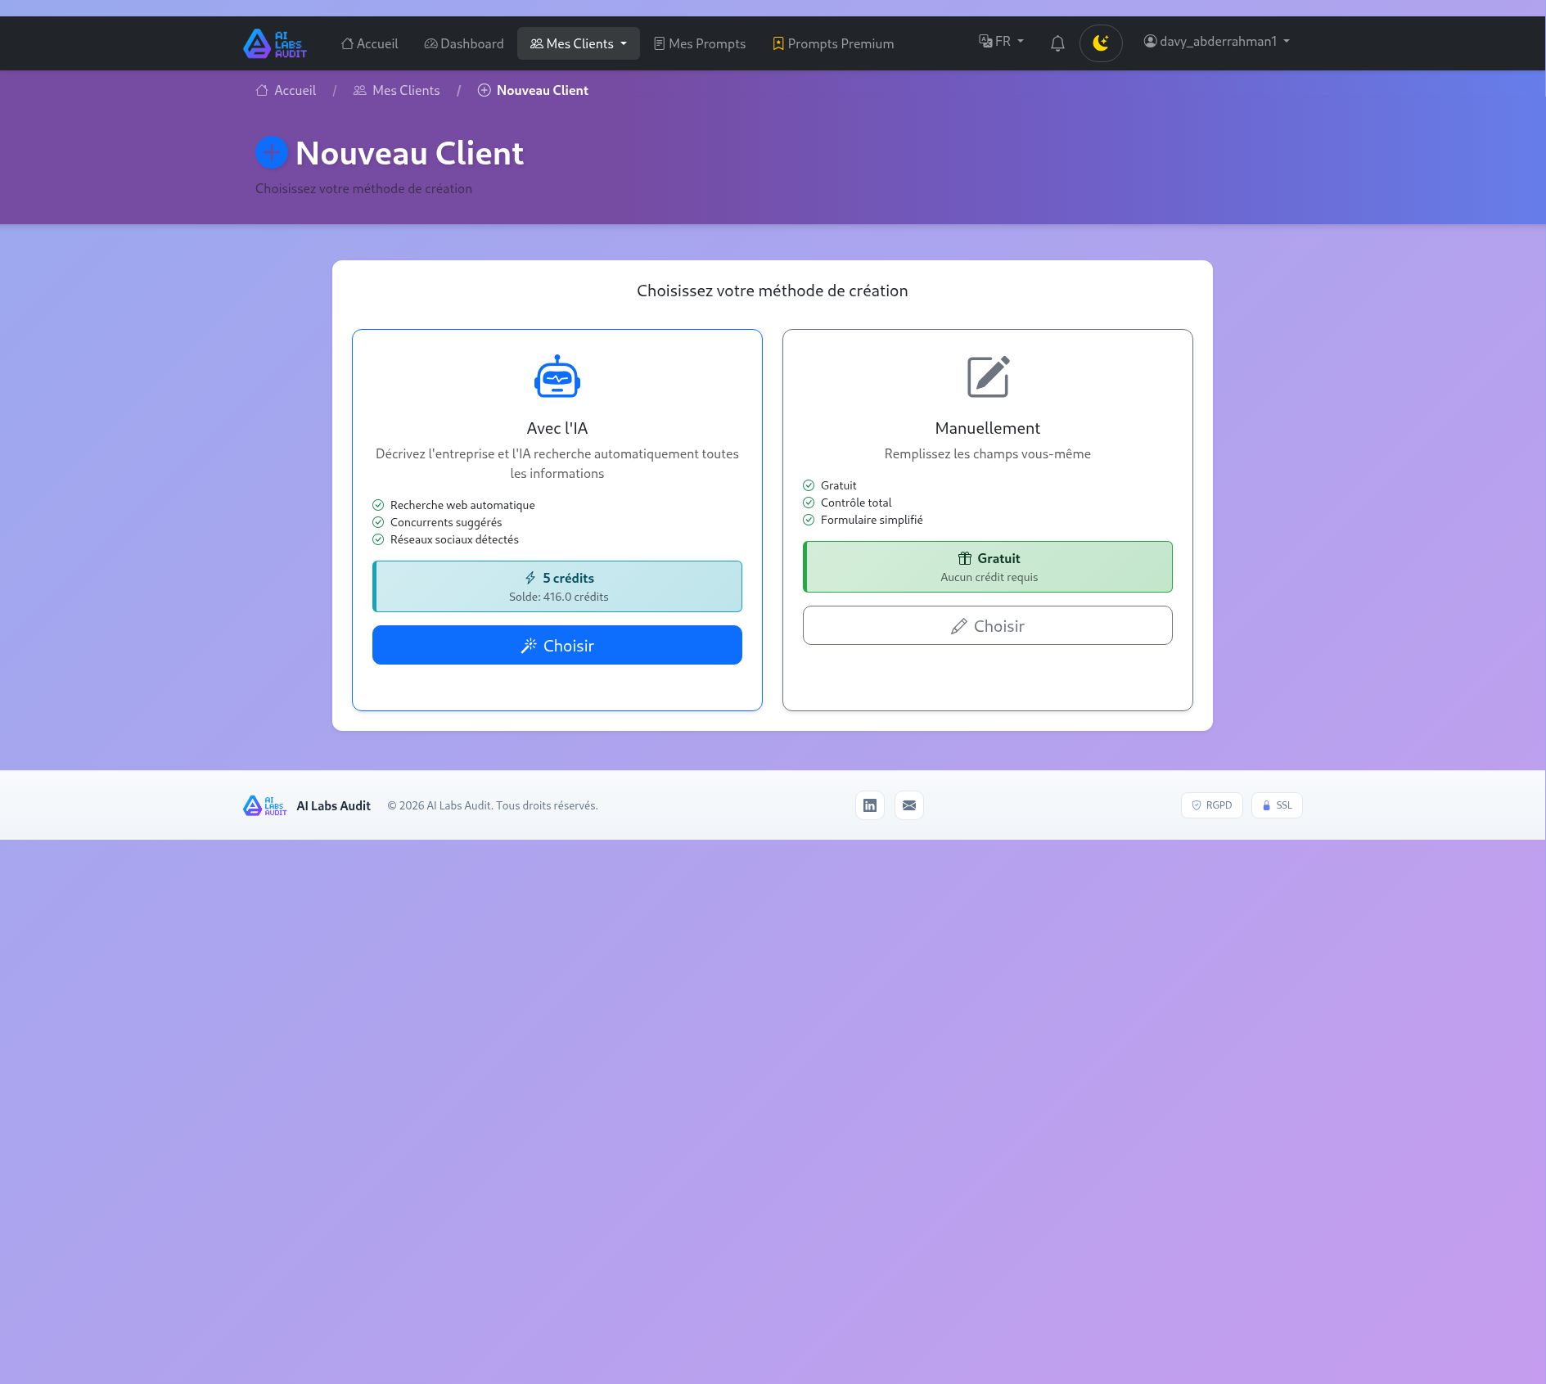Screen dimensions: 1546x1384
Task: Open the FR language selector
Action: click(x=999, y=41)
